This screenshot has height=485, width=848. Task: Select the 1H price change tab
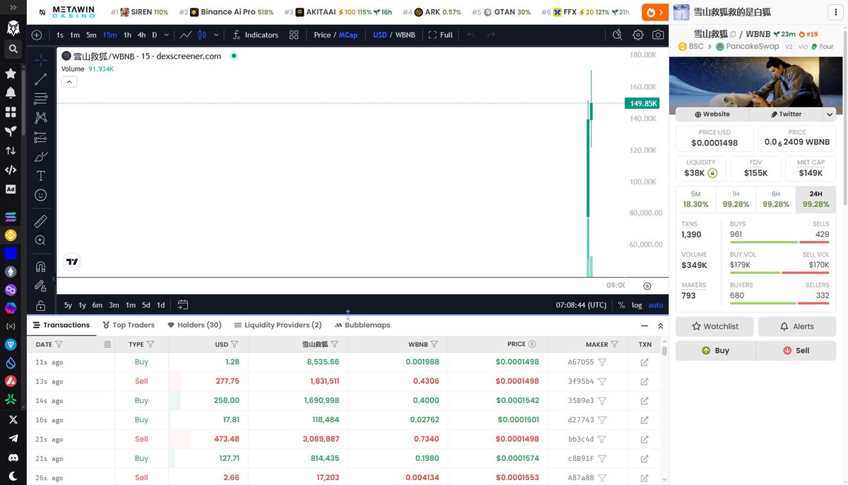(x=736, y=199)
